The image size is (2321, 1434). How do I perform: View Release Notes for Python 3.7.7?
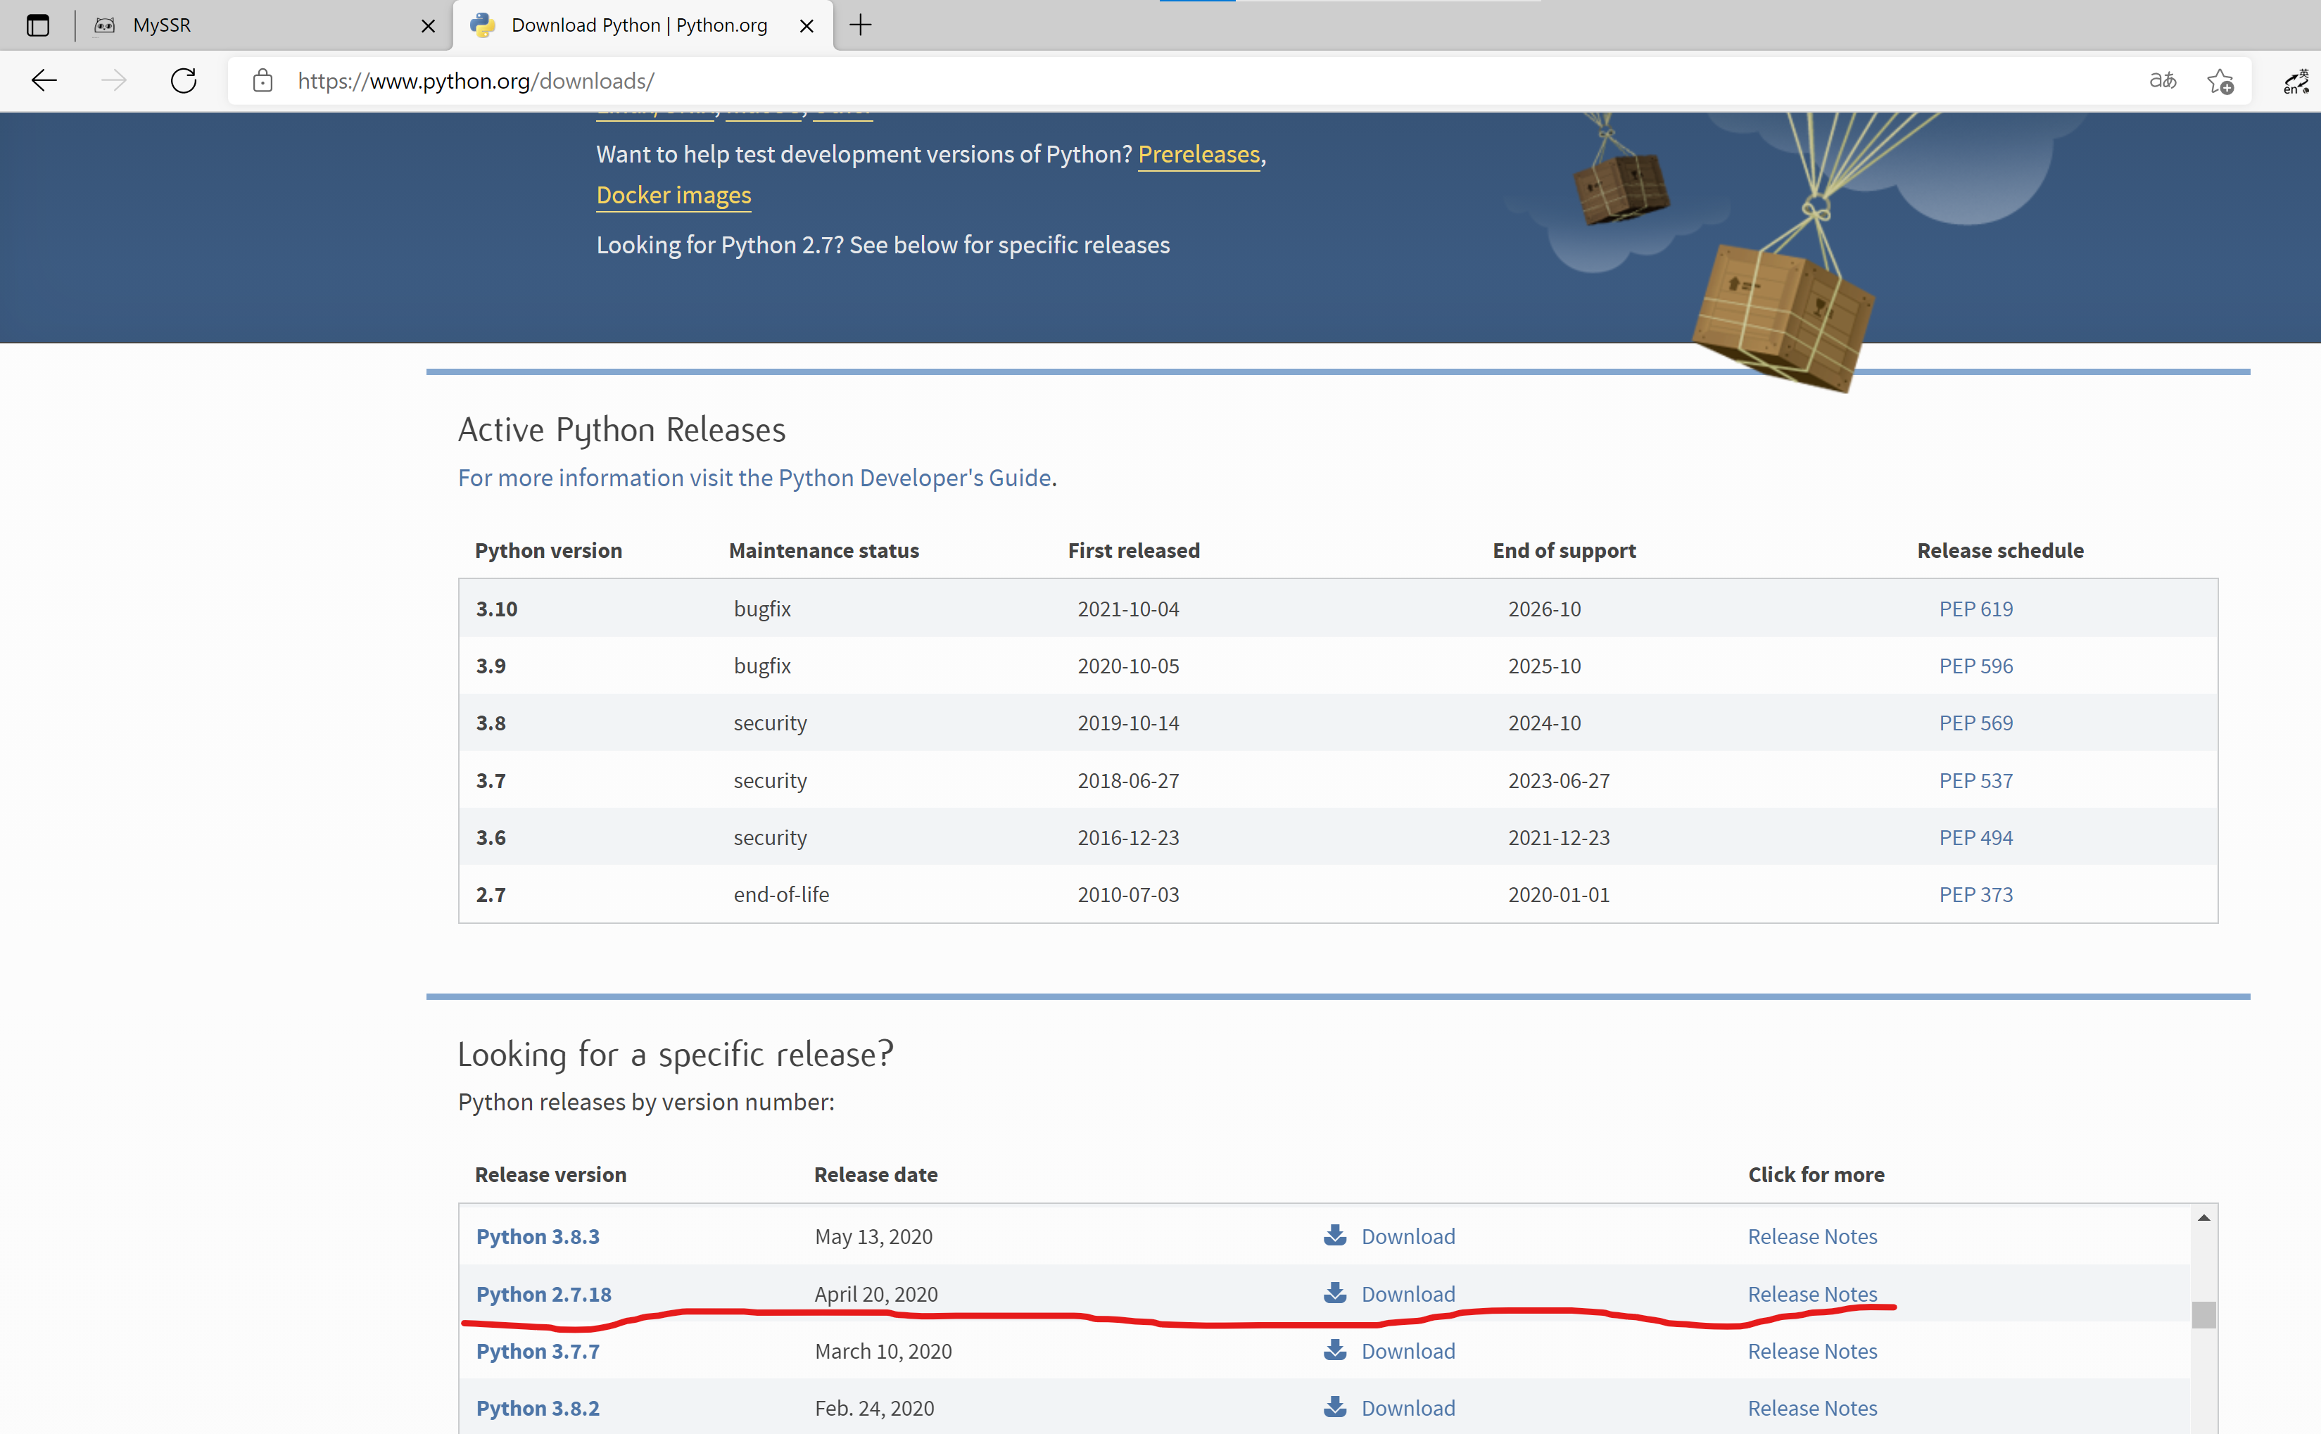pyautogui.click(x=1813, y=1352)
